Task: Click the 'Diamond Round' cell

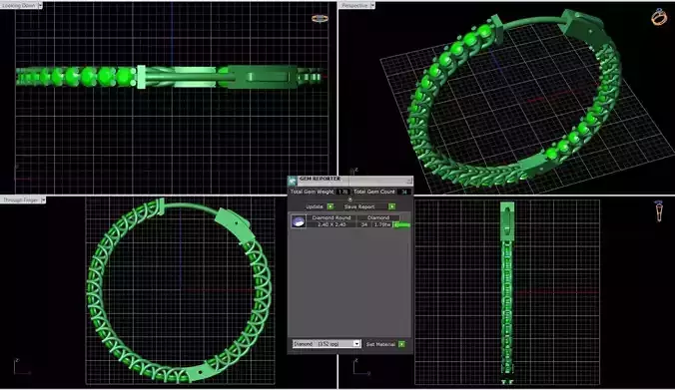Action: point(332,218)
